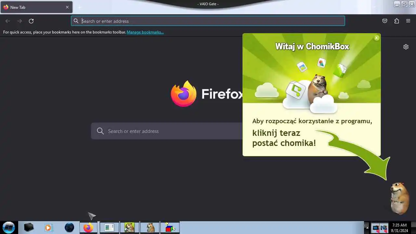
Task: Open the Firefox application menu (hamburger)
Action: (408, 21)
